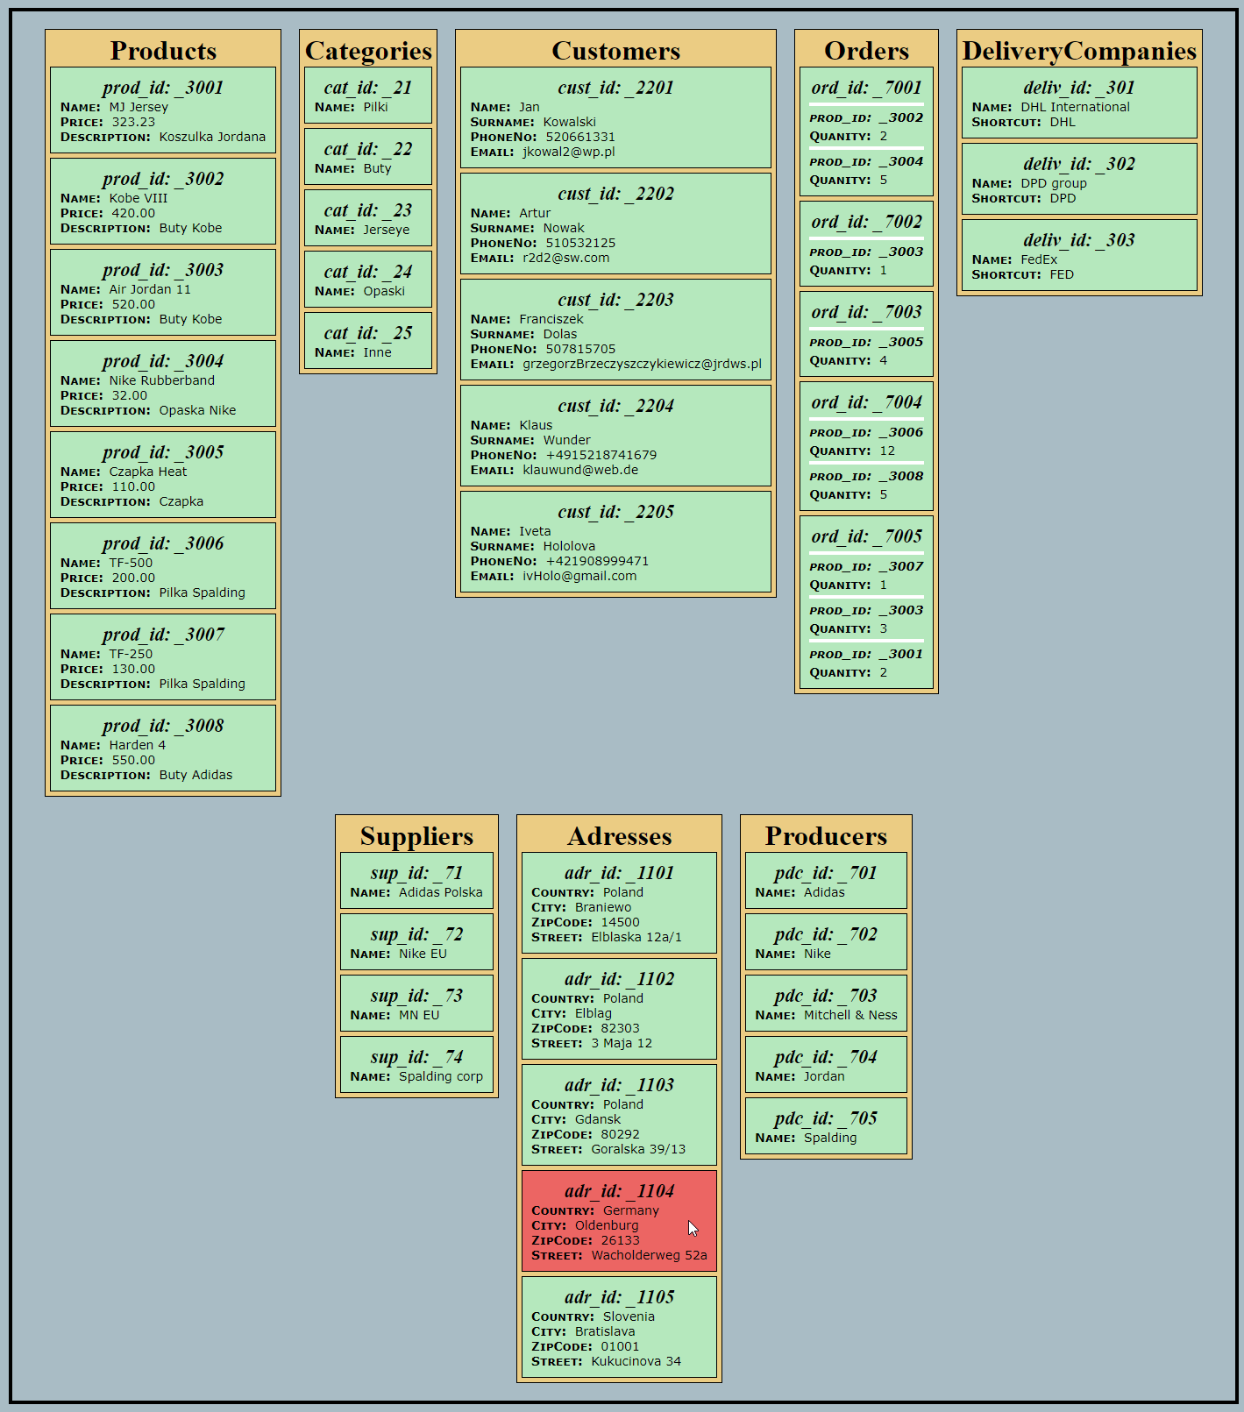1244x1412 pixels.
Task: Click category _24 Opaski
Action: point(368,280)
